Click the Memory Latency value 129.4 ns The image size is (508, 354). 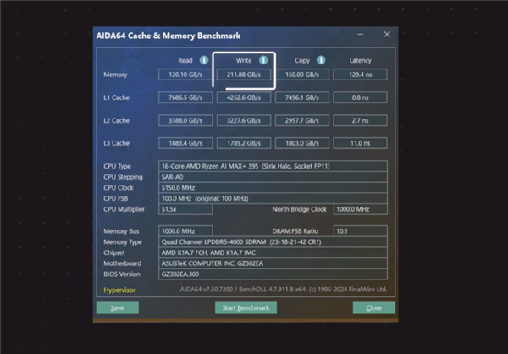point(361,75)
